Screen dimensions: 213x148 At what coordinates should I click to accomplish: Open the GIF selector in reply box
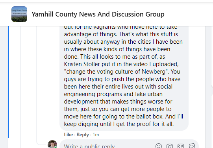point(181,146)
